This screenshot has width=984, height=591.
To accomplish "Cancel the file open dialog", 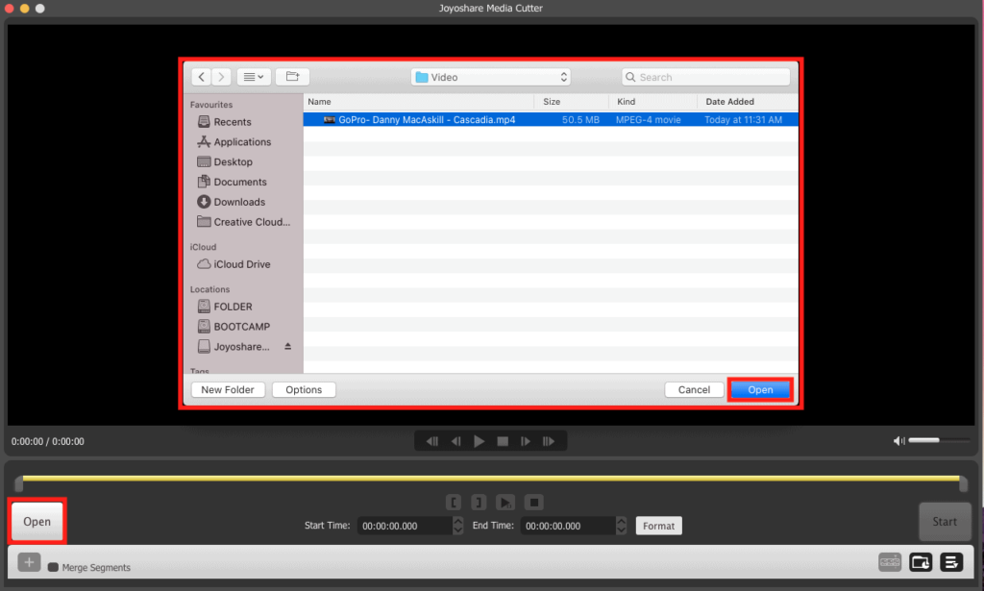I will [x=694, y=389].
